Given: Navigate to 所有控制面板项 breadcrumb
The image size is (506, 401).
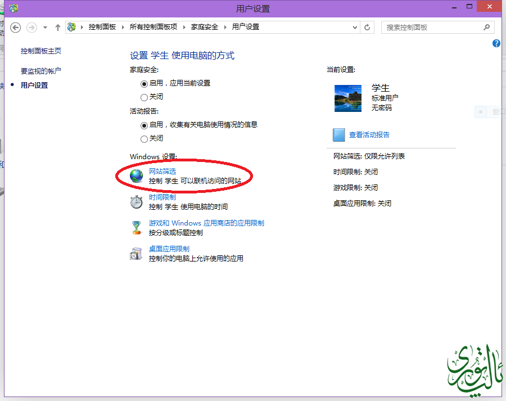Looking at the screenshot, I should click(153, 27).
